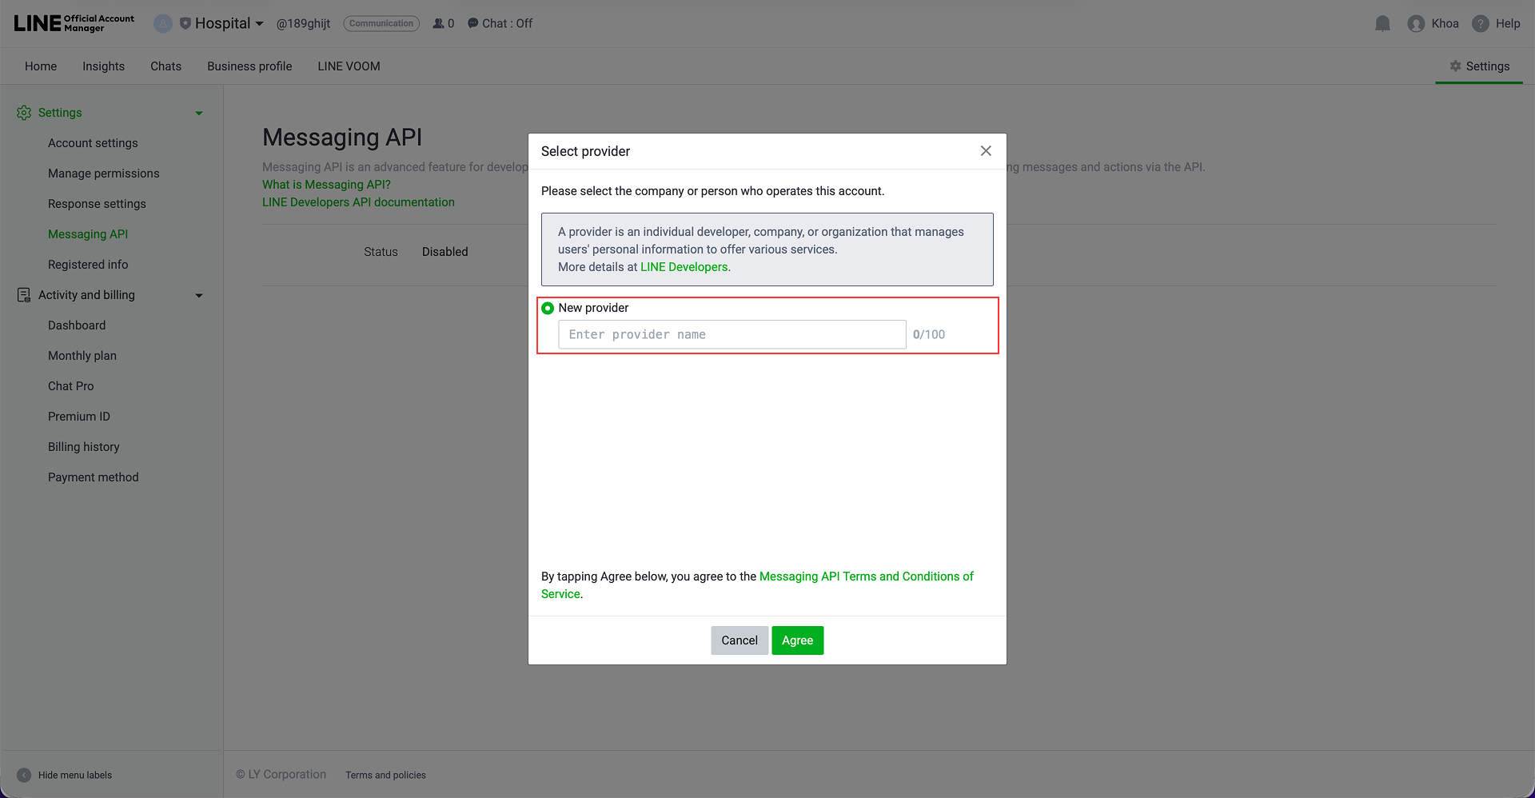Open the LINE Developers link

tap(684, 266)
